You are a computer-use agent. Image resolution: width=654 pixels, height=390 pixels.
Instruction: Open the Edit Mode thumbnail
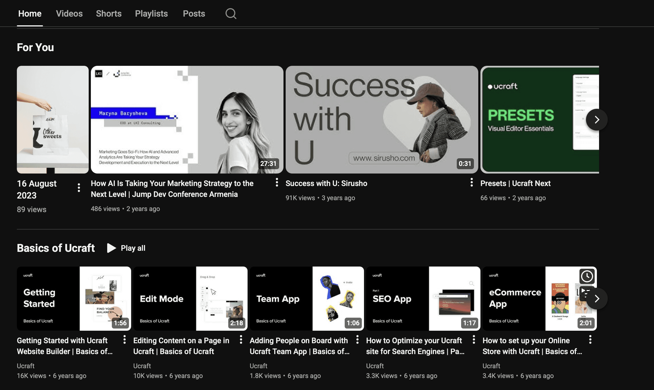tap(190, 299)
